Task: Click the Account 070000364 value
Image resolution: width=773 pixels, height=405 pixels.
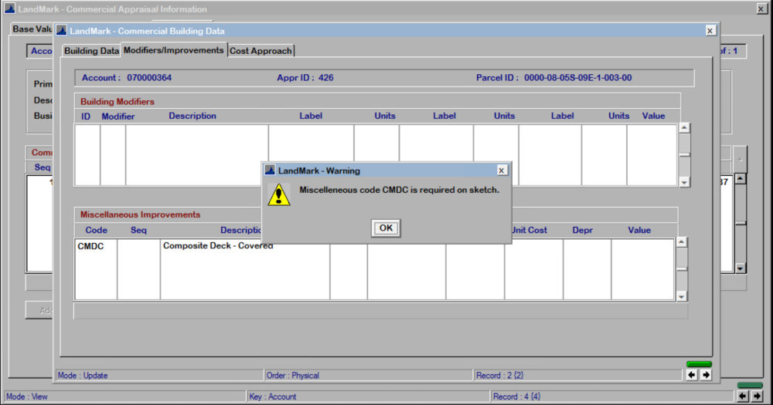Action: 149,78
